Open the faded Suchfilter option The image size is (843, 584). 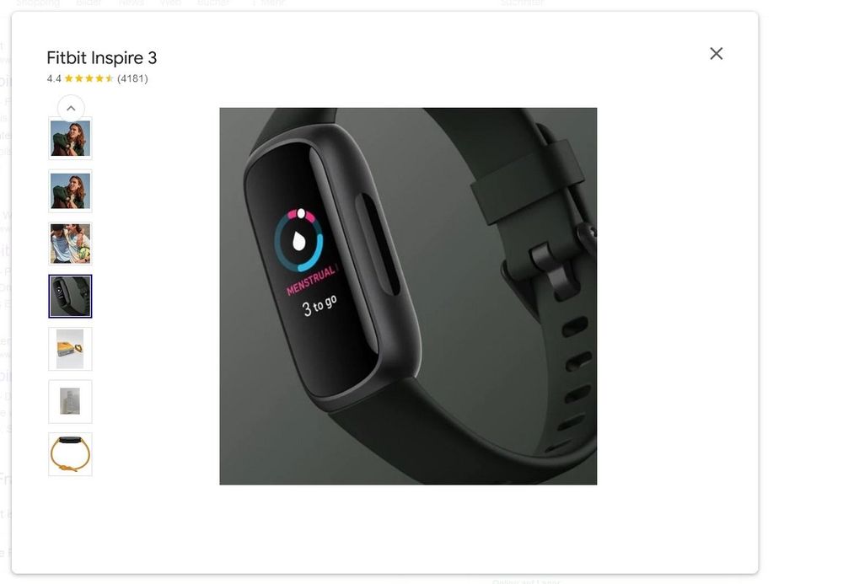(522, 3)
